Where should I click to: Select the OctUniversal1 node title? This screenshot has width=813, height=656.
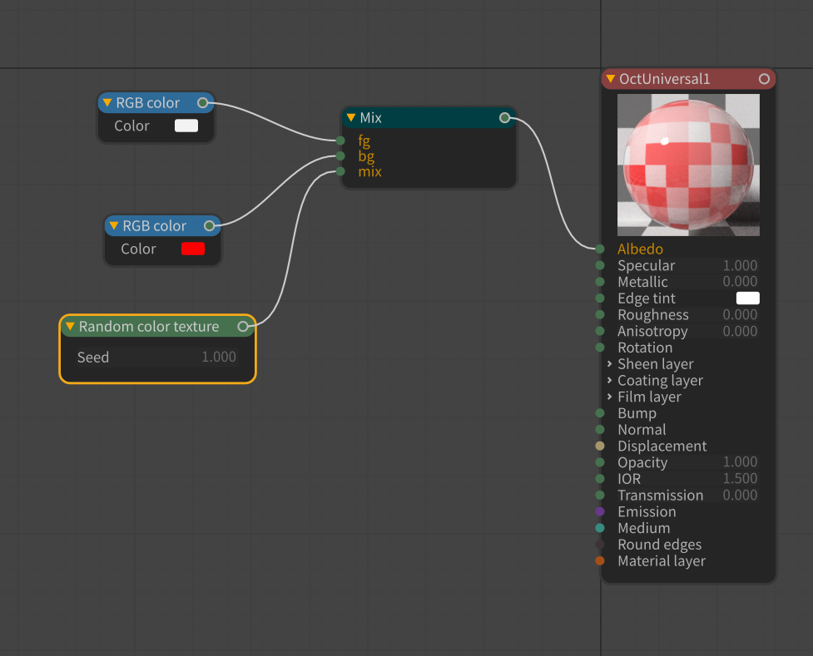click(664, 79)
